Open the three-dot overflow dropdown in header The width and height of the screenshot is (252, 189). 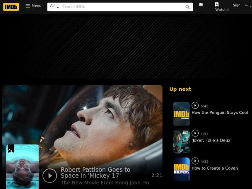[x=248, y=6]
